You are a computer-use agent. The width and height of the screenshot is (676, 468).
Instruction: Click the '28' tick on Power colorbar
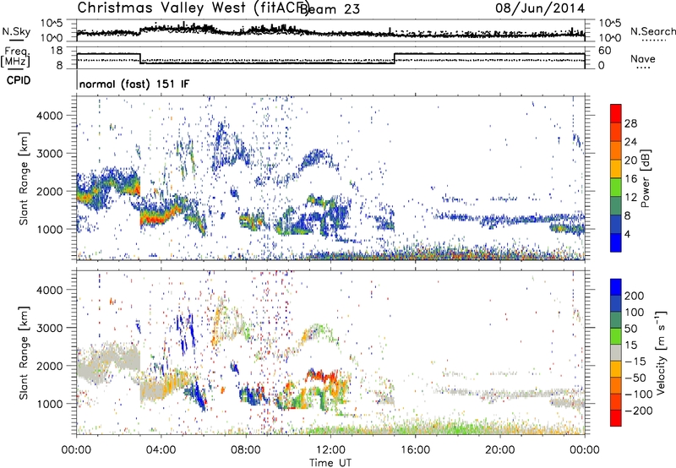coord(630,123)
